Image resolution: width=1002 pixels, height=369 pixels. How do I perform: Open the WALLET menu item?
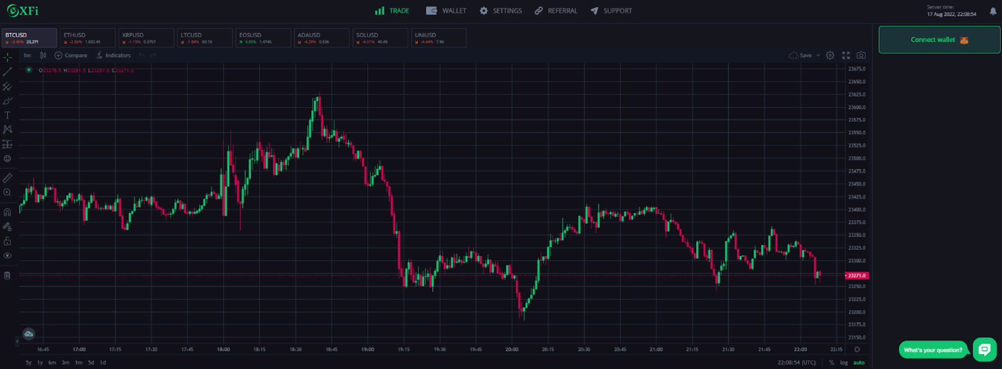(446, 11)
